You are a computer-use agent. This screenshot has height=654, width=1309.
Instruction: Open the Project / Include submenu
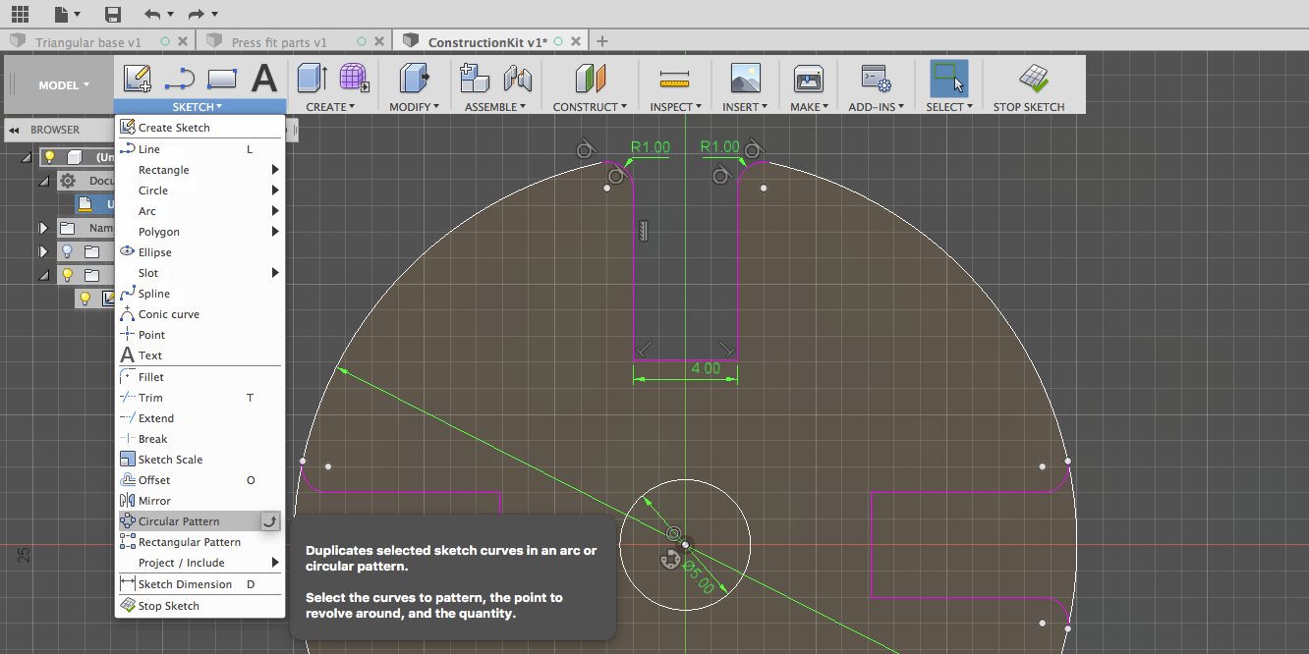click(275, 563)
